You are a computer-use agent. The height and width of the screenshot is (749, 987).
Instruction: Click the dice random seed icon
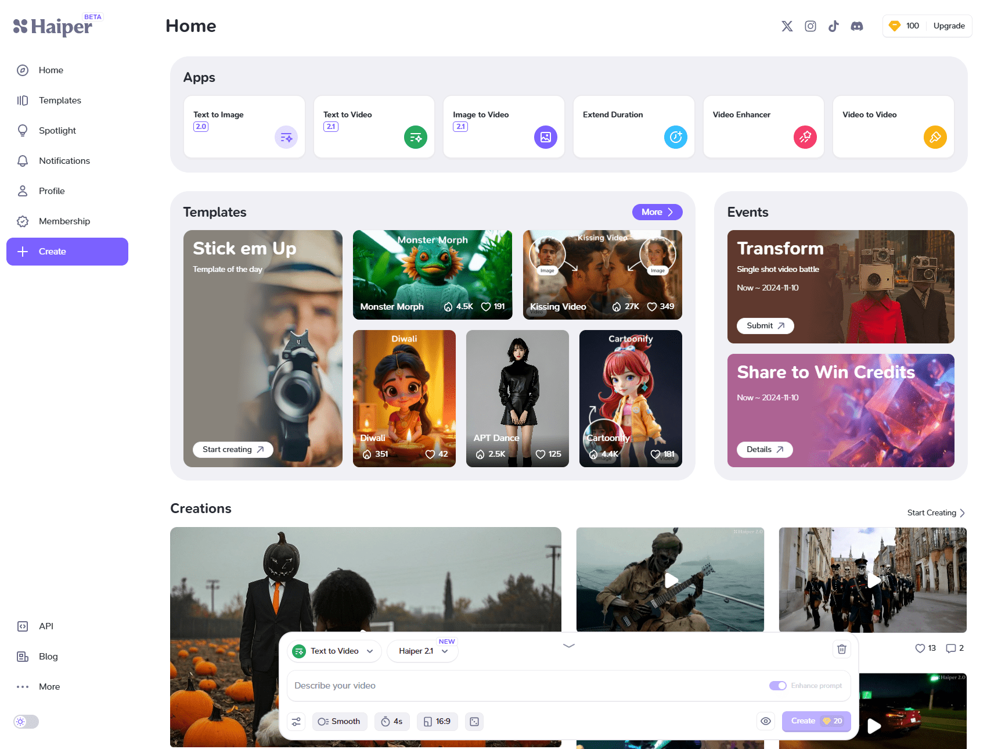474,722
